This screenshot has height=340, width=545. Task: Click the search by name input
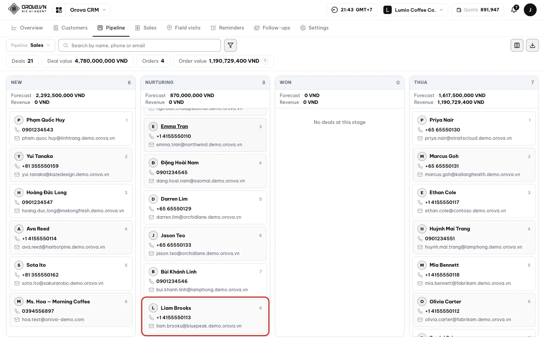[x=140, y=45]
